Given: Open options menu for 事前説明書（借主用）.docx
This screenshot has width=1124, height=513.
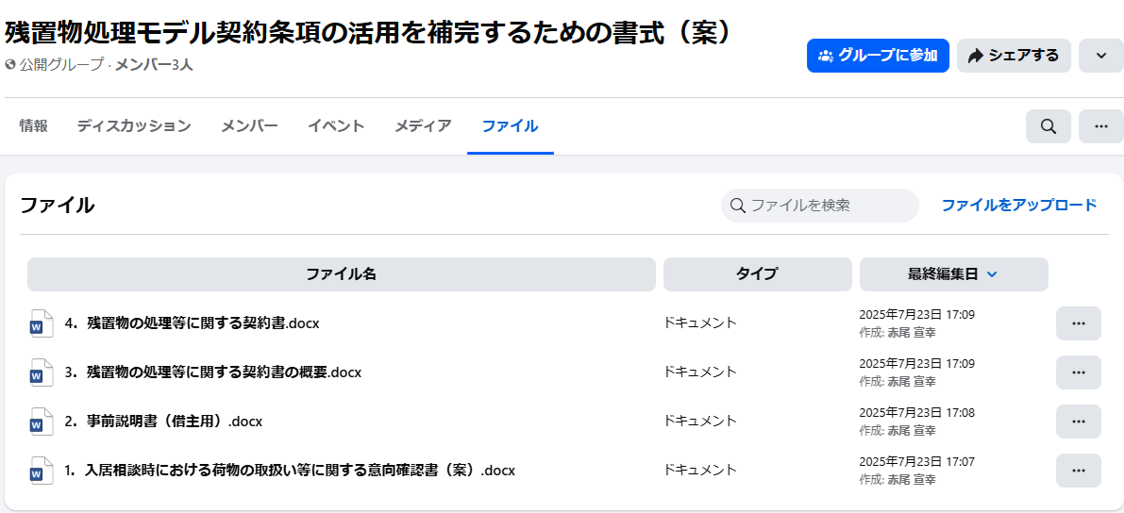Looking at the screenshot, I should [1078, 422].
